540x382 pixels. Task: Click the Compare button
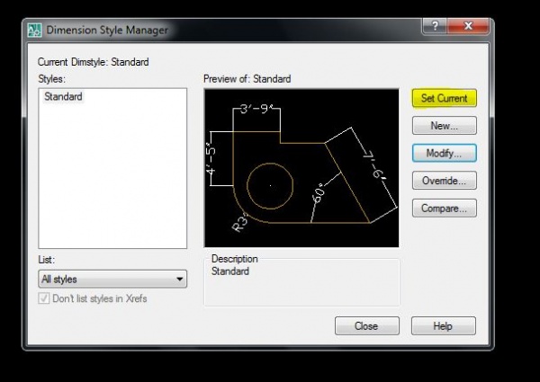coord(445,208)
